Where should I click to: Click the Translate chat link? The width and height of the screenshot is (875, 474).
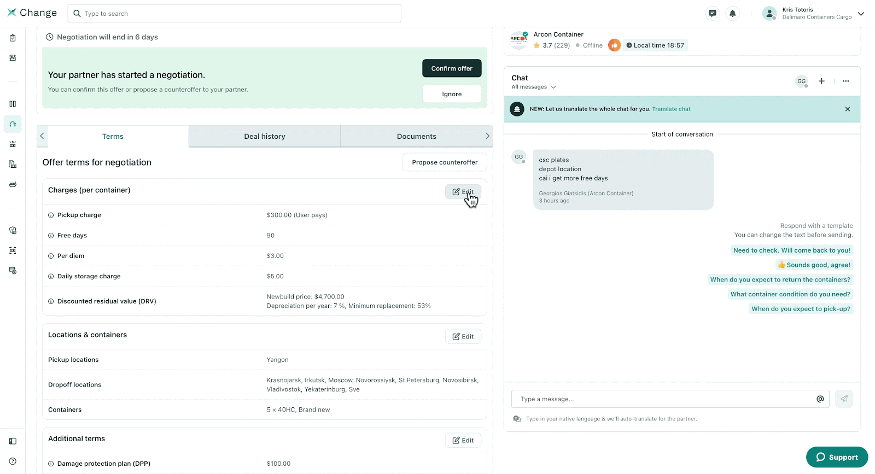coord(671,109)
